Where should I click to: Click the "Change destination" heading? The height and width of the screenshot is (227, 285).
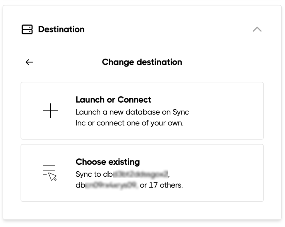point(142,62)
